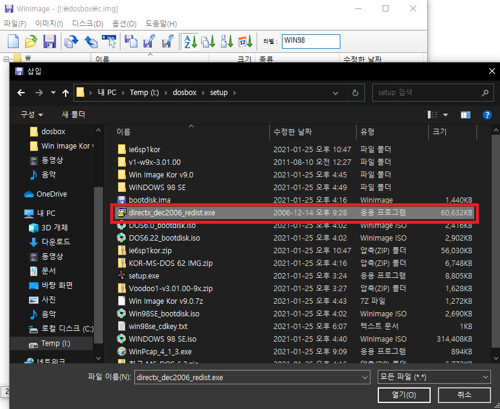
Task: Sort by the 크기 column header
Action: [x=453, y=132]
